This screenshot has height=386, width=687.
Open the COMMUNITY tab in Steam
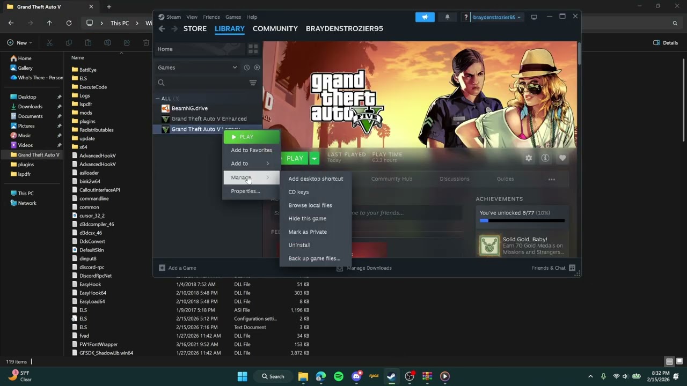275,28
